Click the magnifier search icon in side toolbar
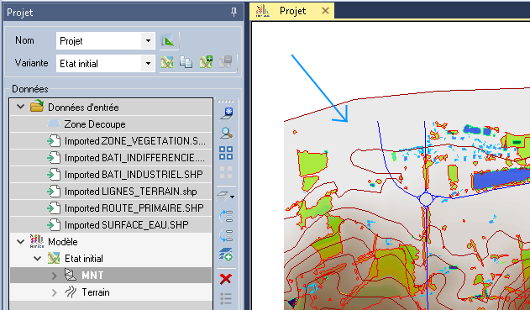530x310 pixels. [226, 133]
